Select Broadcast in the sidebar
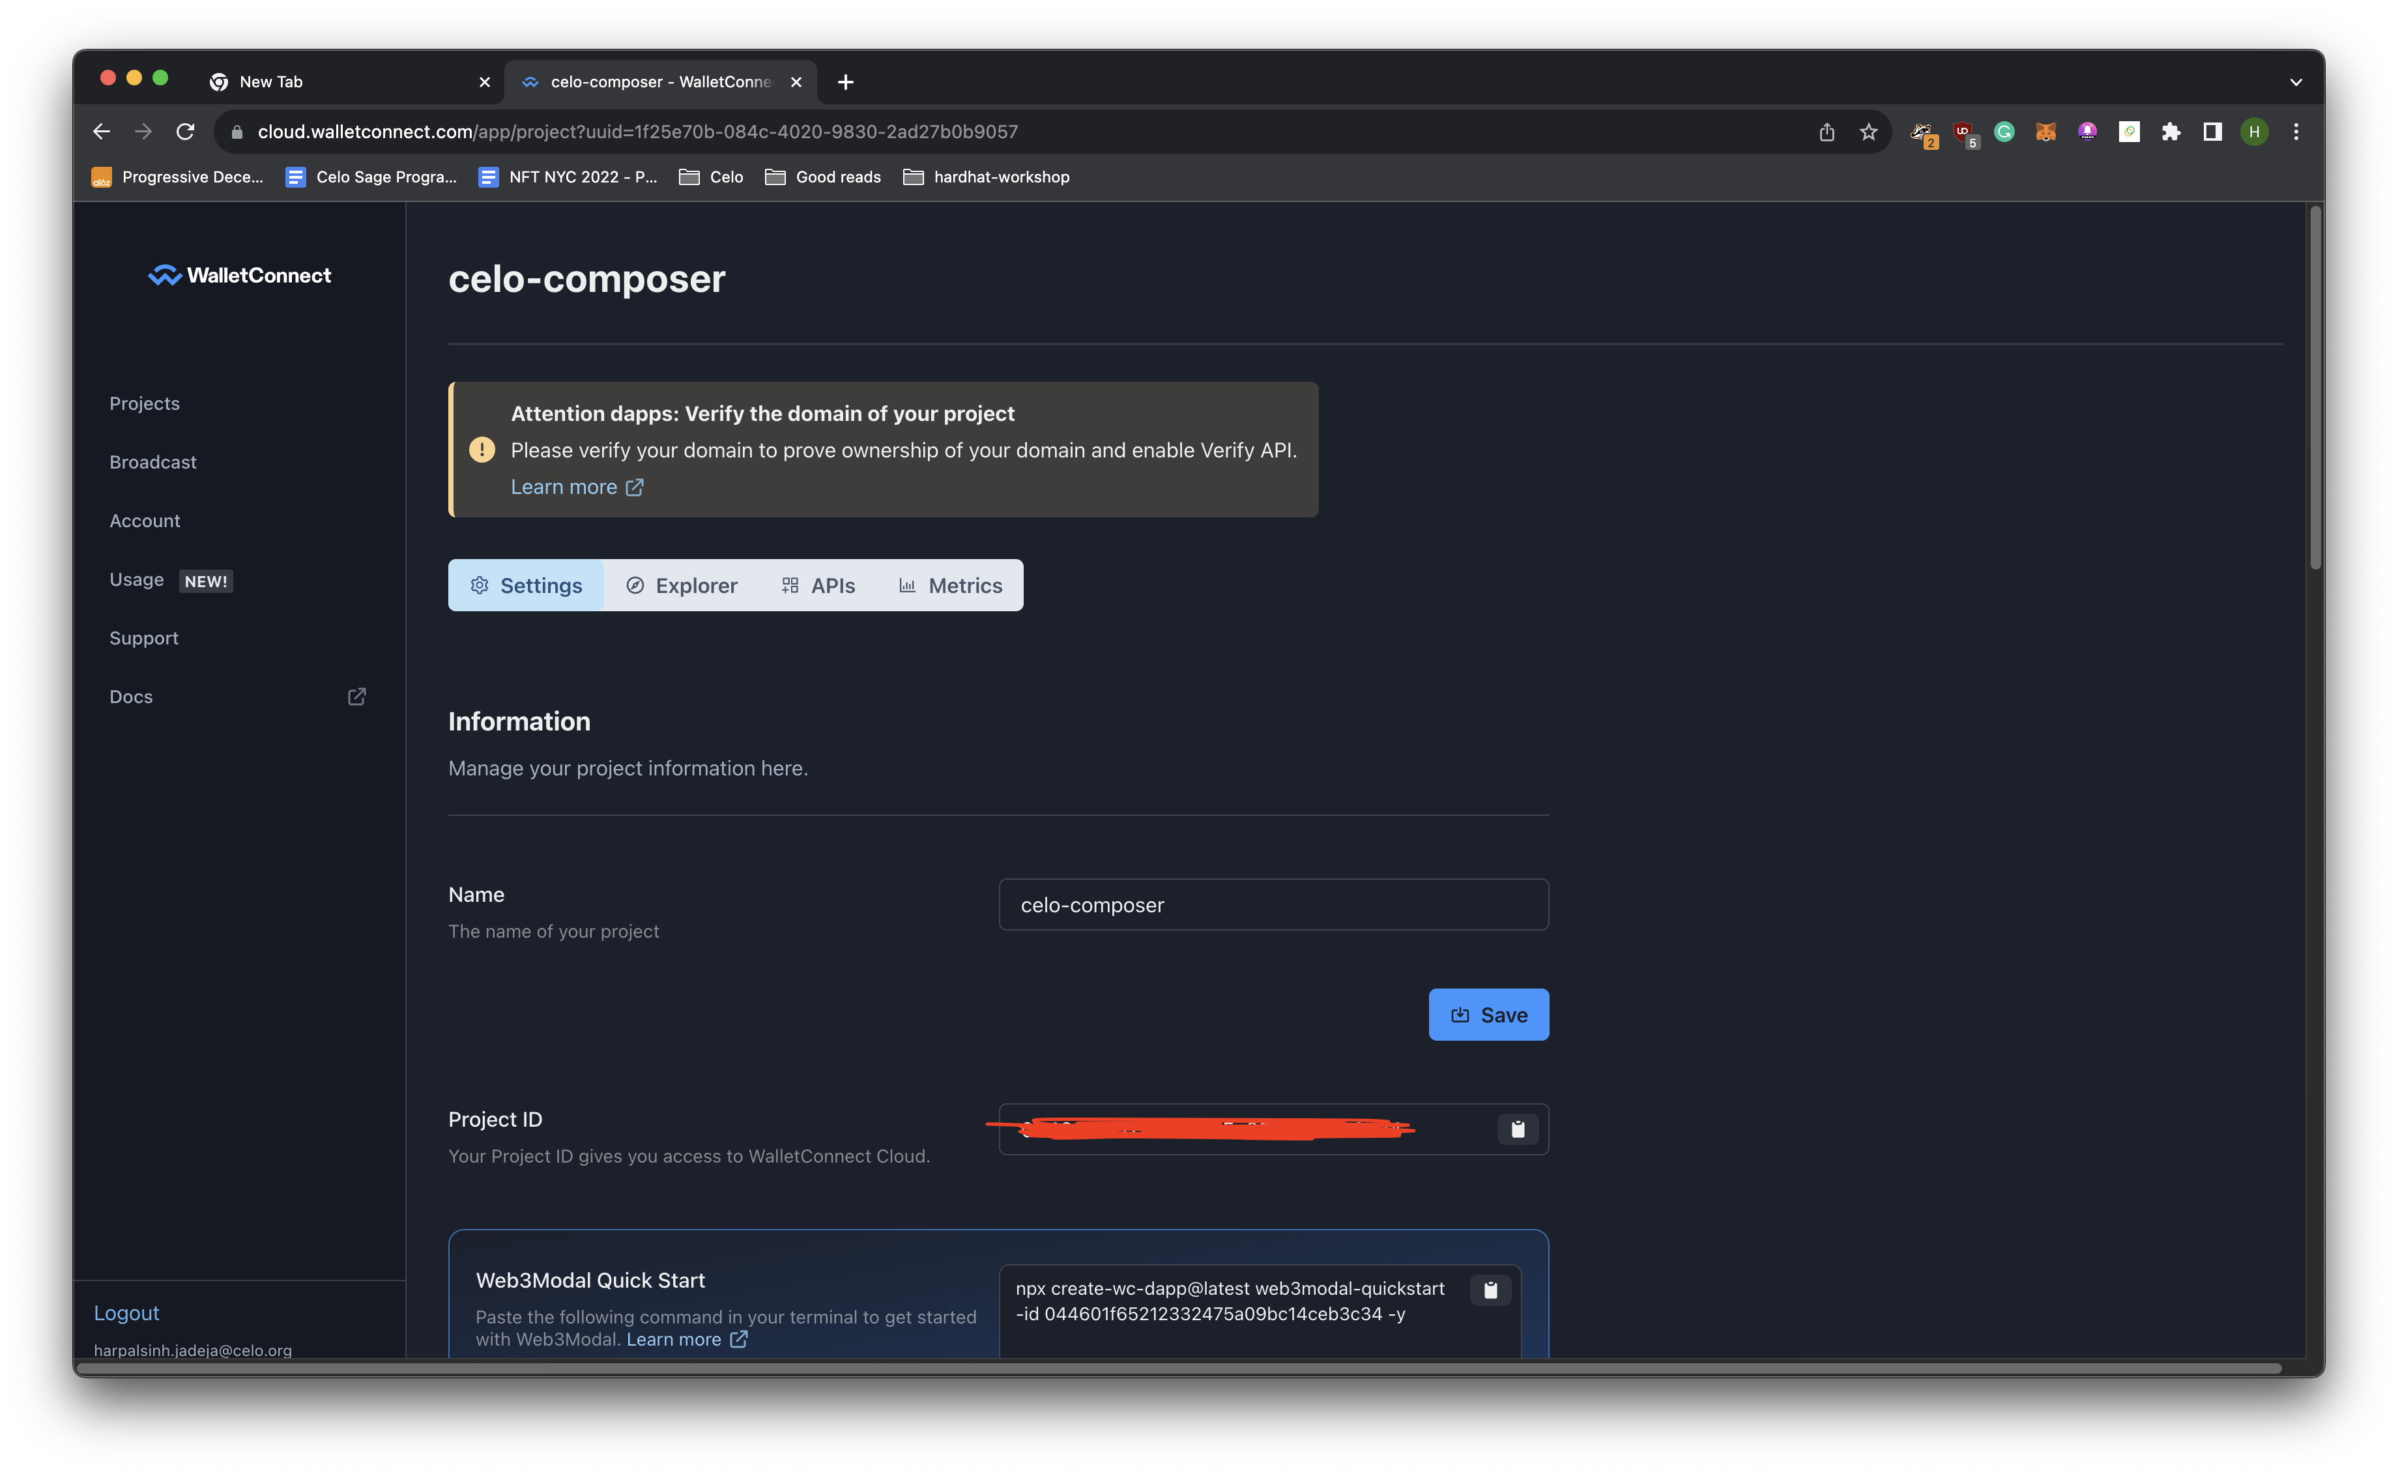Screen dimensions: 2398x1474 153,462
